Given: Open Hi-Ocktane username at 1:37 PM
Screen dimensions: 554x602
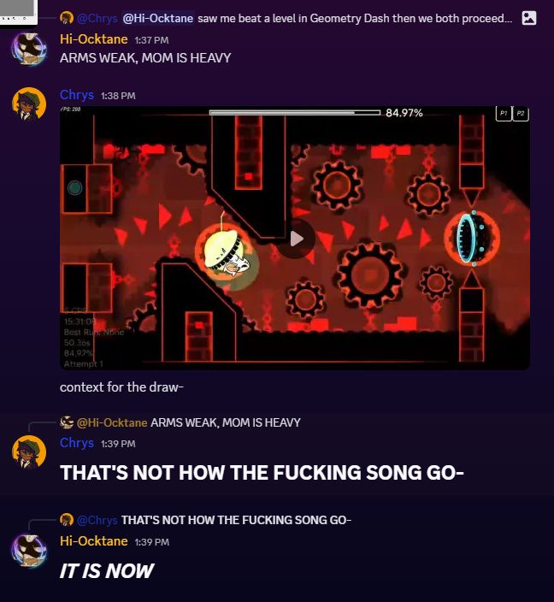Looking at the screenshot, I should point(94,39).
